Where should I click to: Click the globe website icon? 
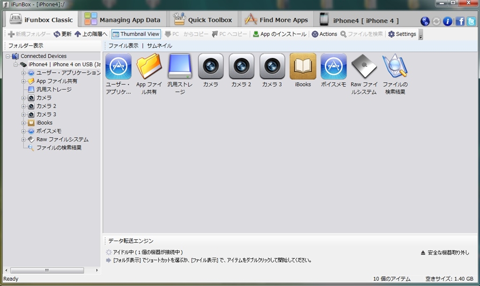coord(425,21)
